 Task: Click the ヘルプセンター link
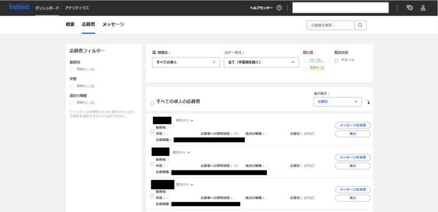pos(261,8)
